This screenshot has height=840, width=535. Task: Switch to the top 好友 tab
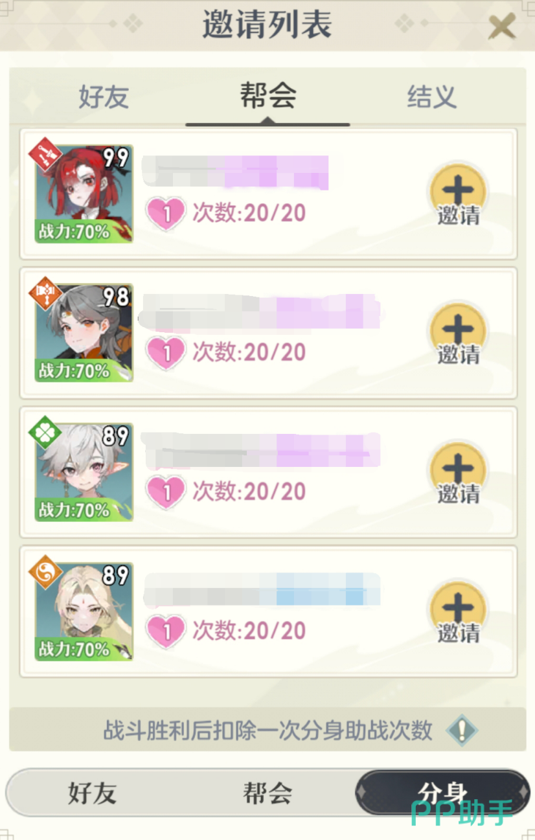(104, 97)
